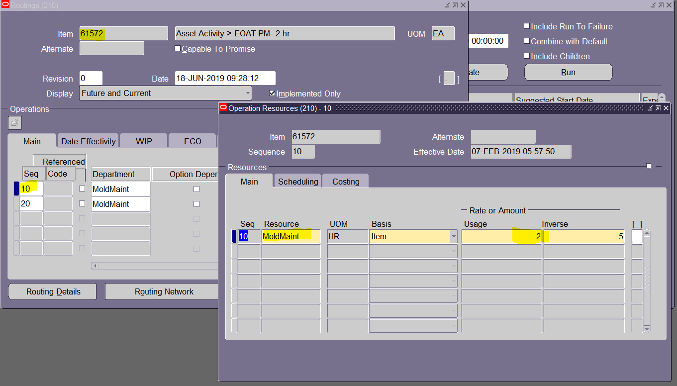Click the Routings Item field containing 61572
Screen dimensions: 677x386
click(x=124, y=34)
